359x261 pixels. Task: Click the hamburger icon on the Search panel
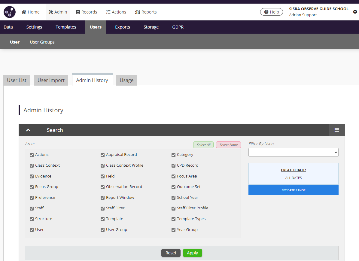tap(336, 130)
